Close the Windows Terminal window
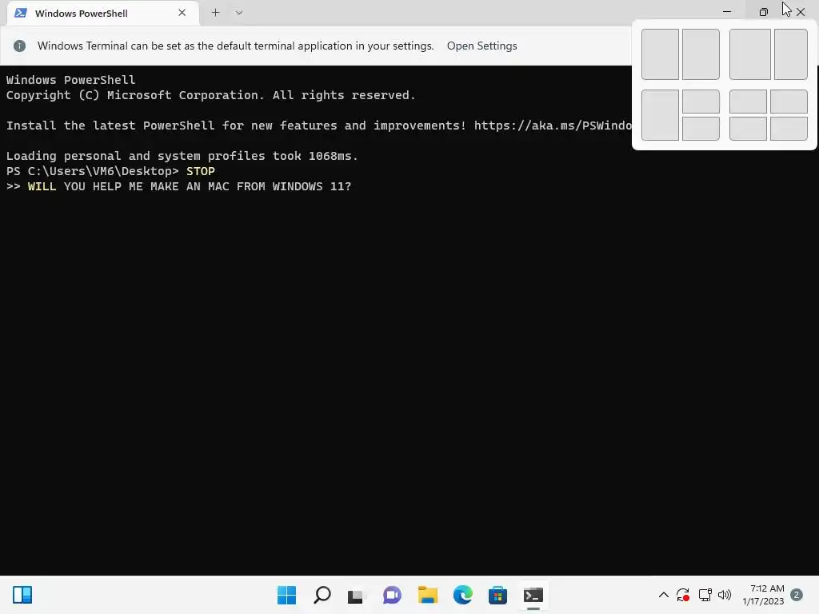Screen dimensions: 819x614 point(800,11)
